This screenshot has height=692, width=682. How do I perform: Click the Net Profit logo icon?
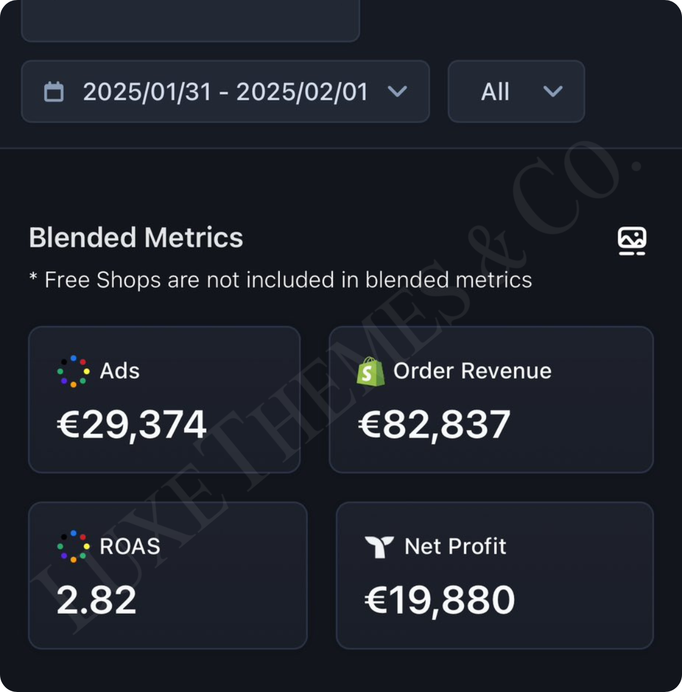379,547
